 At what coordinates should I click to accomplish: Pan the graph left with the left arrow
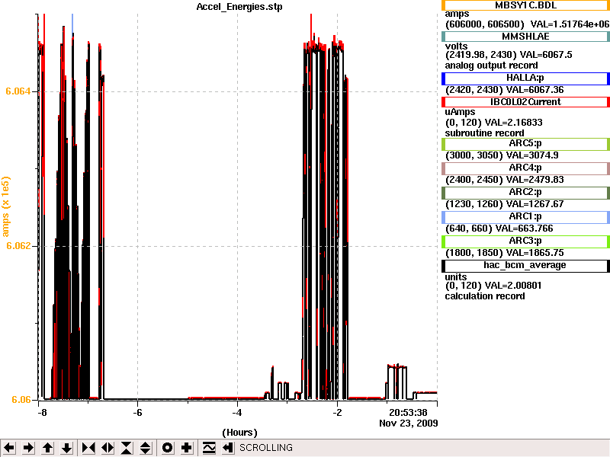pos(9,448)
